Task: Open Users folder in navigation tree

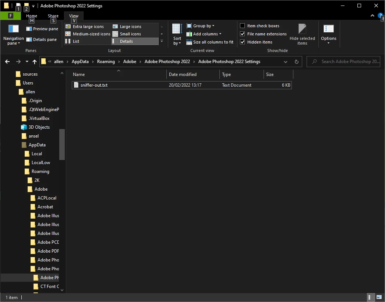Action: (25, 83)
